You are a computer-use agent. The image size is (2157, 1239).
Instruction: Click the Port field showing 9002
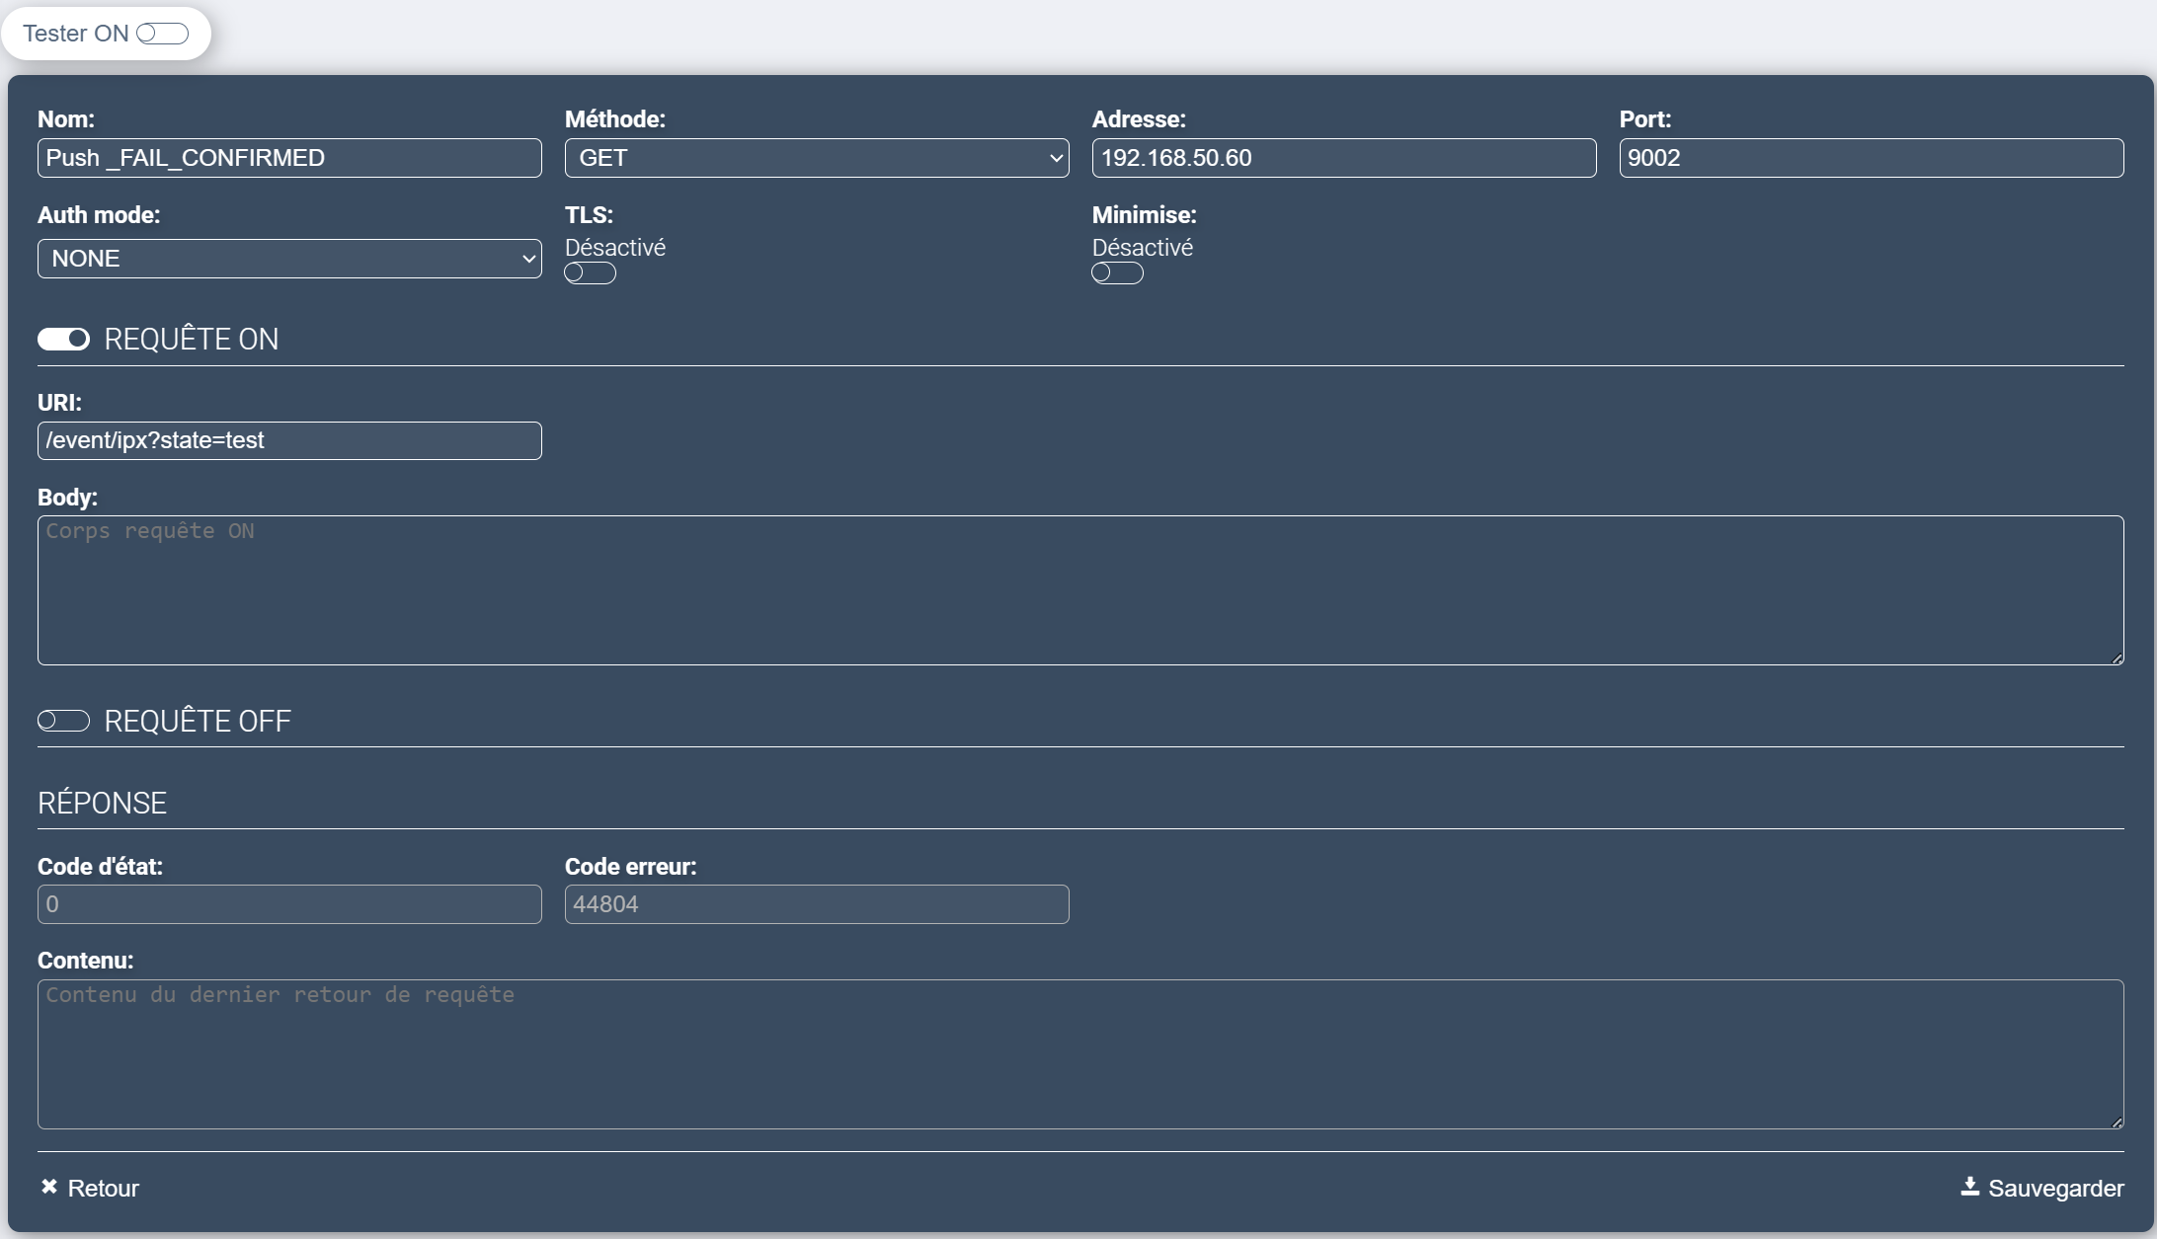1871,158
